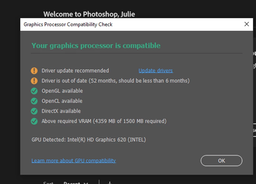Click the warning icon beside Driver is out of date
Image resolution: width=256 pixels, height=184 pixels.
pos(34,81)
